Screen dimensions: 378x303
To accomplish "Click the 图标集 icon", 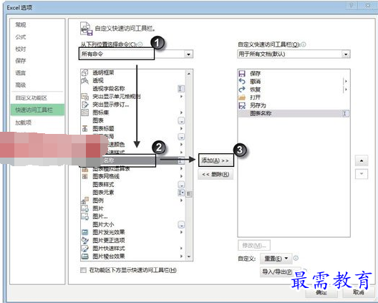I will click(84, 112).
